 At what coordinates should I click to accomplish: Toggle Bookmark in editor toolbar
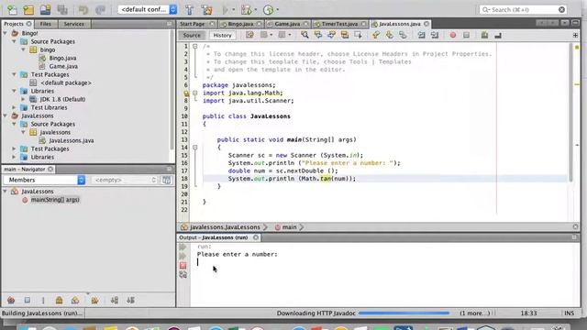pos(403,35)
